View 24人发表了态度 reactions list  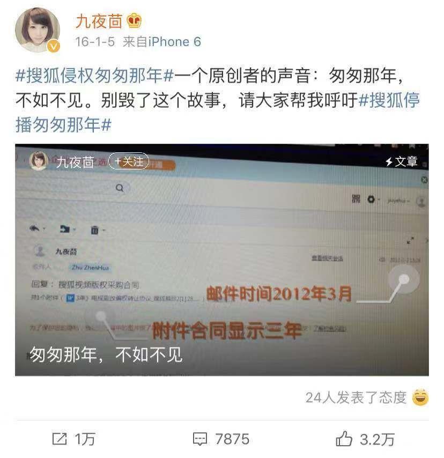click(x=356, y=397)
